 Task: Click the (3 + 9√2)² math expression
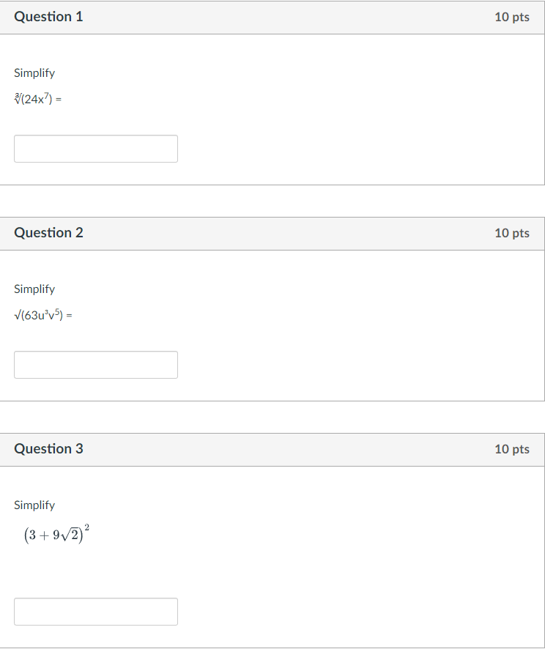point(56,533)
